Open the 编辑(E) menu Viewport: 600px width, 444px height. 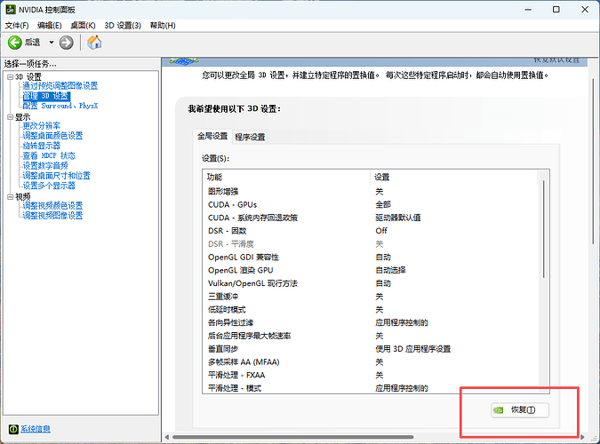(50, 25)
